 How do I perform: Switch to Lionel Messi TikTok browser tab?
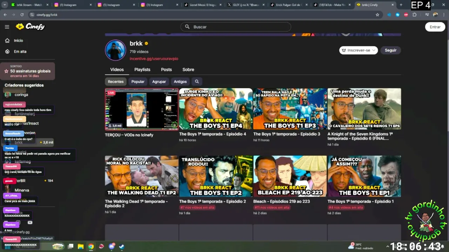click(x=203, y=5)
